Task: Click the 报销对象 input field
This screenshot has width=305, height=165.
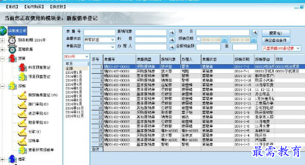Action: (x=151, y=32)
